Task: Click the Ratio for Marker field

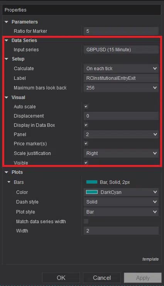Action: [x=121, y=31]
